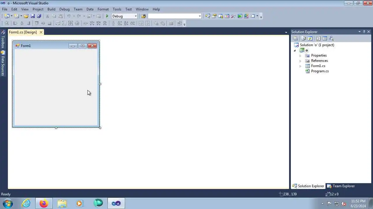The image size is (373, 209).
Task: Click Make Vertical Spacing Equal icon
Action: [113, 23]
